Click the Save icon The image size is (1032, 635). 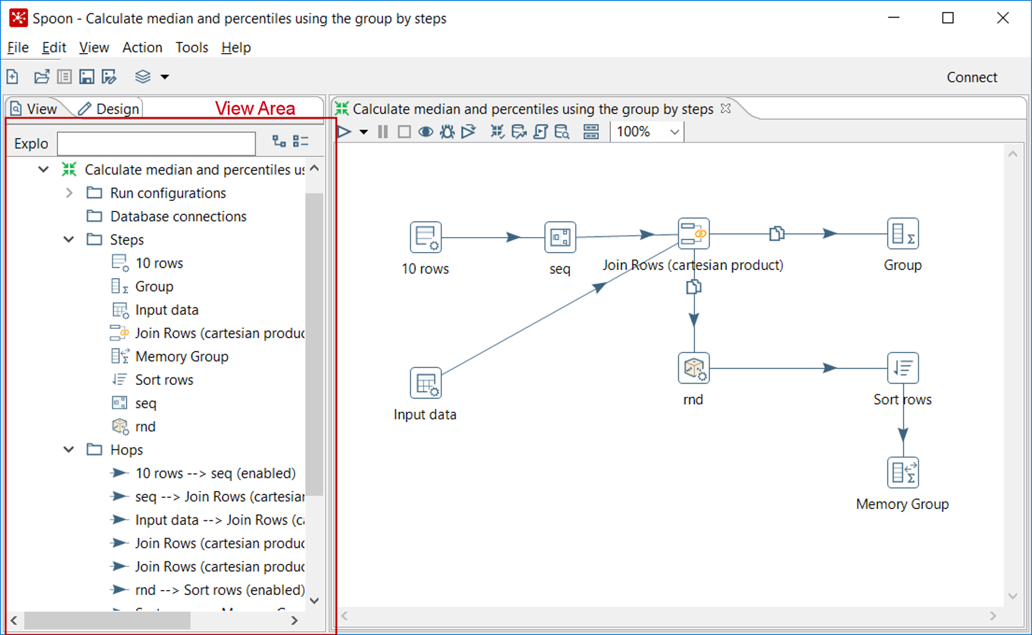(x=87, y=77)
